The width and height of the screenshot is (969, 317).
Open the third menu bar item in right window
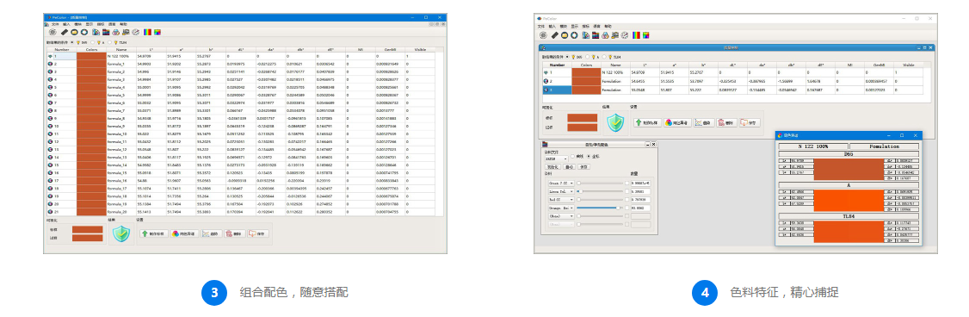tap(563, 26)
